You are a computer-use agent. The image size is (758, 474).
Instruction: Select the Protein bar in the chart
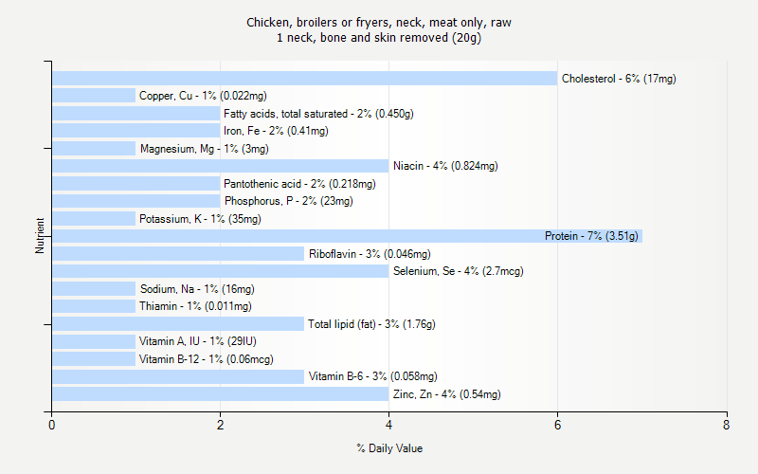click(x=347, y=236)
